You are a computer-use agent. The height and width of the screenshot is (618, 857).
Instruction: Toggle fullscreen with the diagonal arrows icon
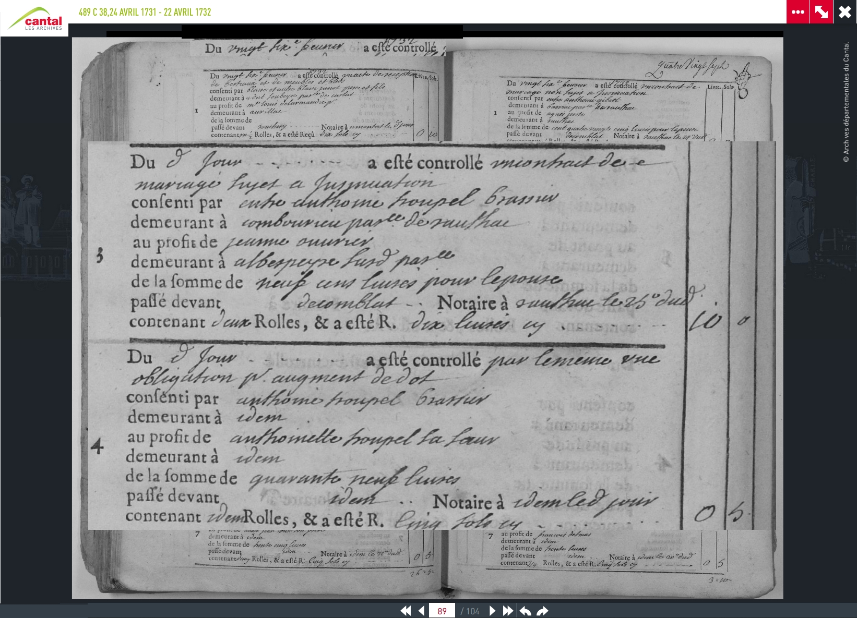(x=821, y=12)
